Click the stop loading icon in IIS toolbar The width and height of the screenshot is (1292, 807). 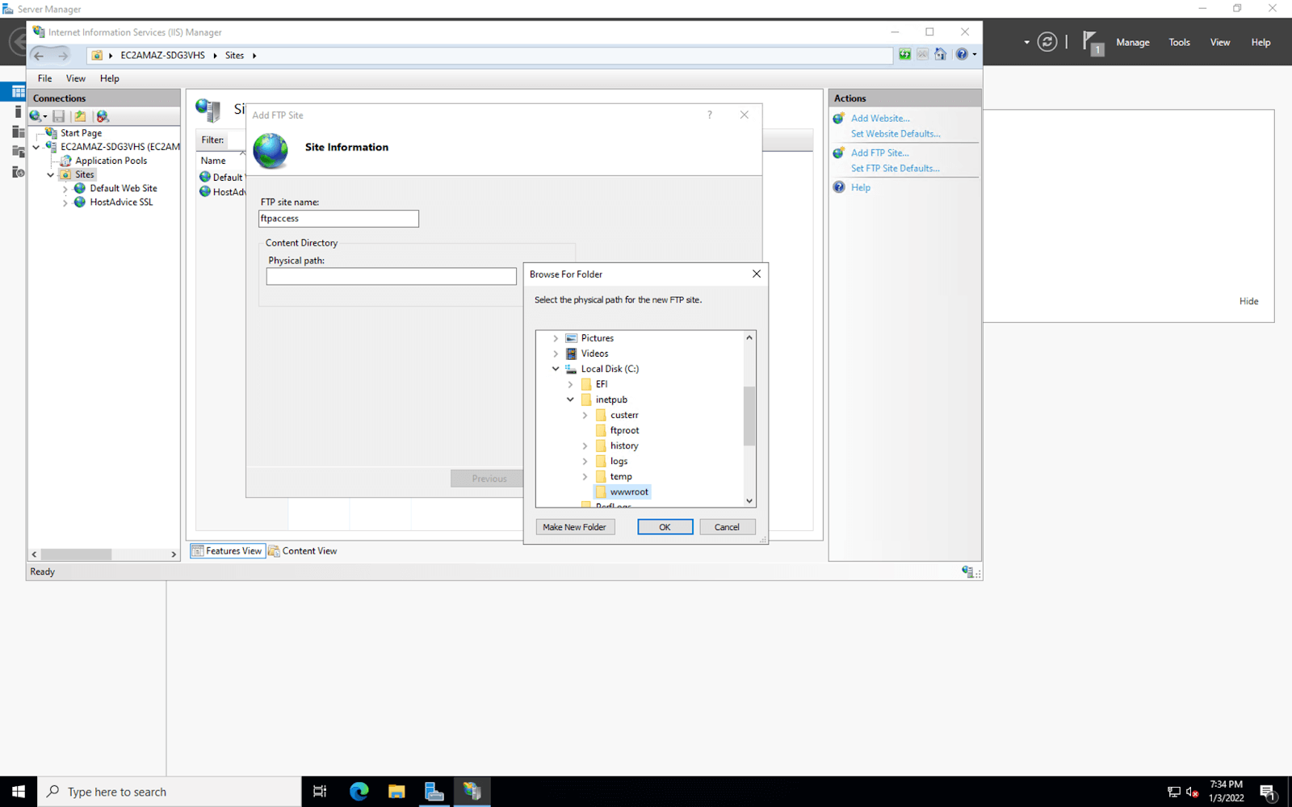[922, 54]
